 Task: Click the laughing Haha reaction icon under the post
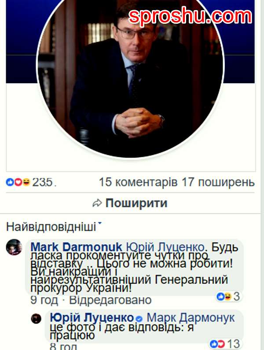point(26,182)
